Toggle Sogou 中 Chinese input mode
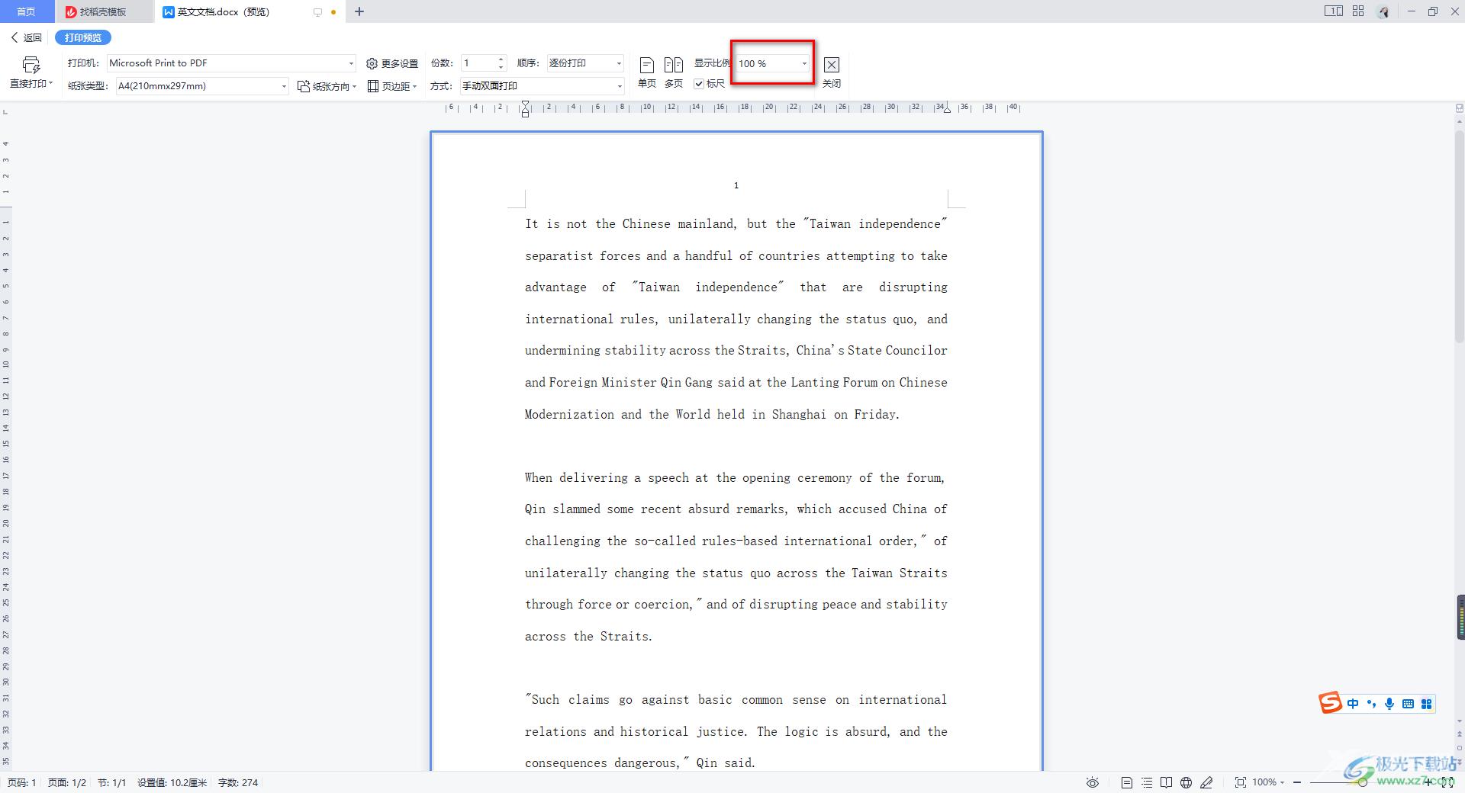1465x793 pixels. [x=1353, y=704]
